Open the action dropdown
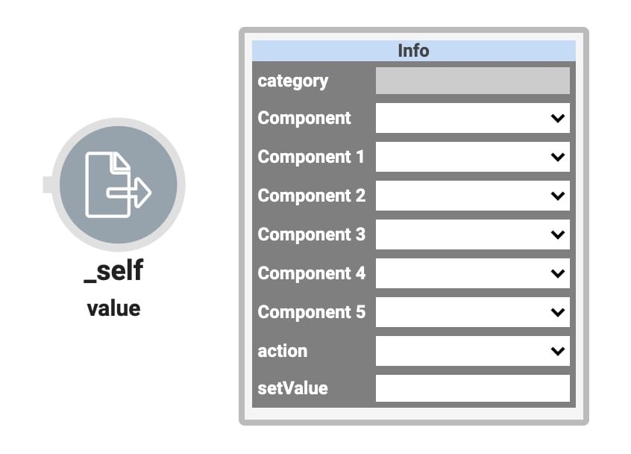Viewport: 631px width, 454px height. point(472,351)
